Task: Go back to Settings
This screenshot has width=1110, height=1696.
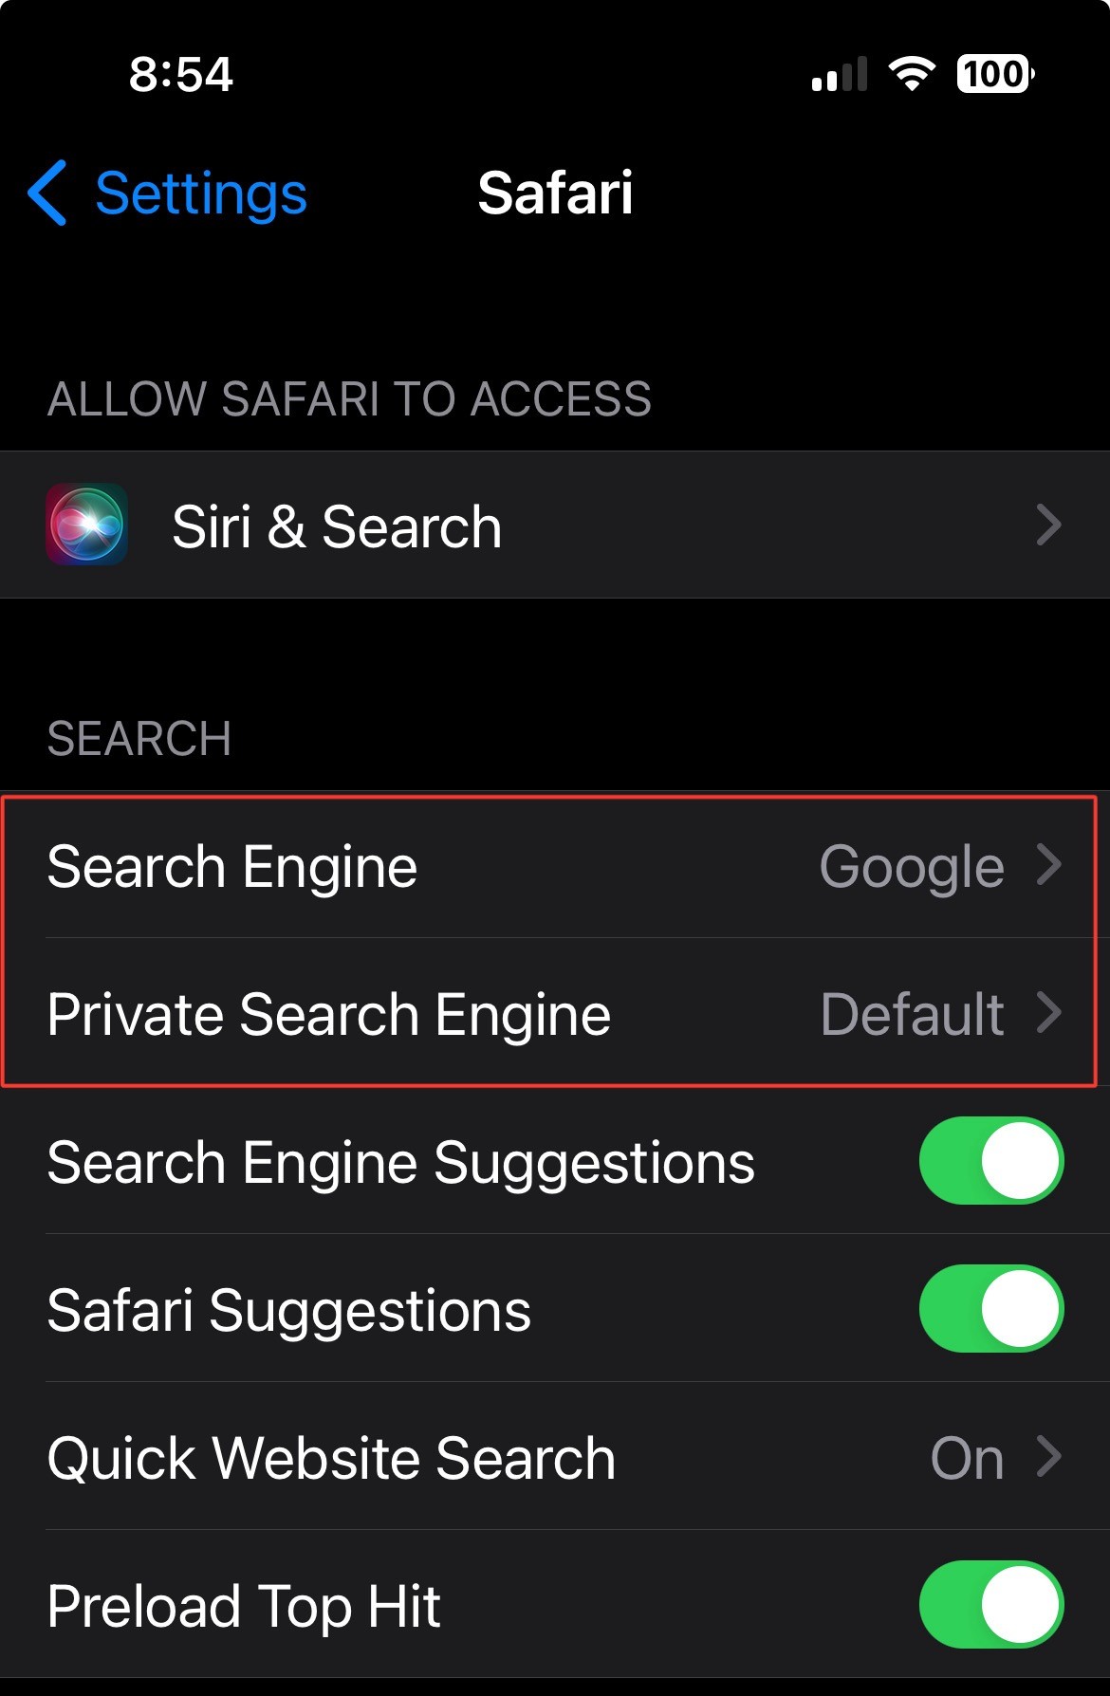Action: (x=168, y=193)
